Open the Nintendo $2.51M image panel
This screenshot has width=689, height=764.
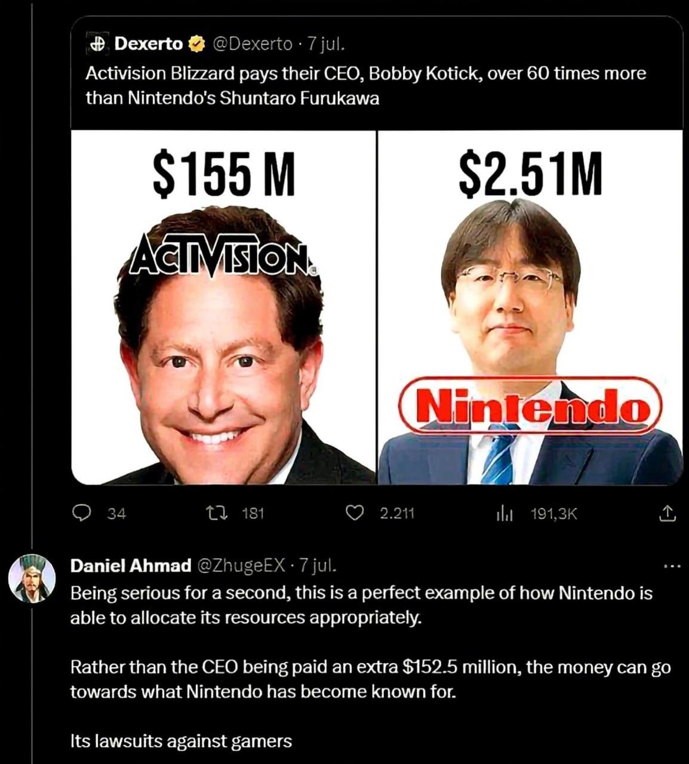pyautogui.click(x=531, y=307)
